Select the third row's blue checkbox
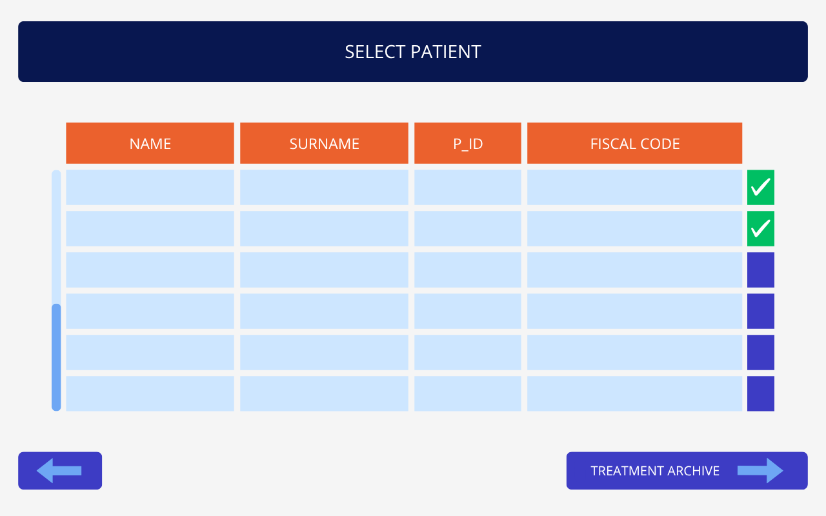 point(761,270)
